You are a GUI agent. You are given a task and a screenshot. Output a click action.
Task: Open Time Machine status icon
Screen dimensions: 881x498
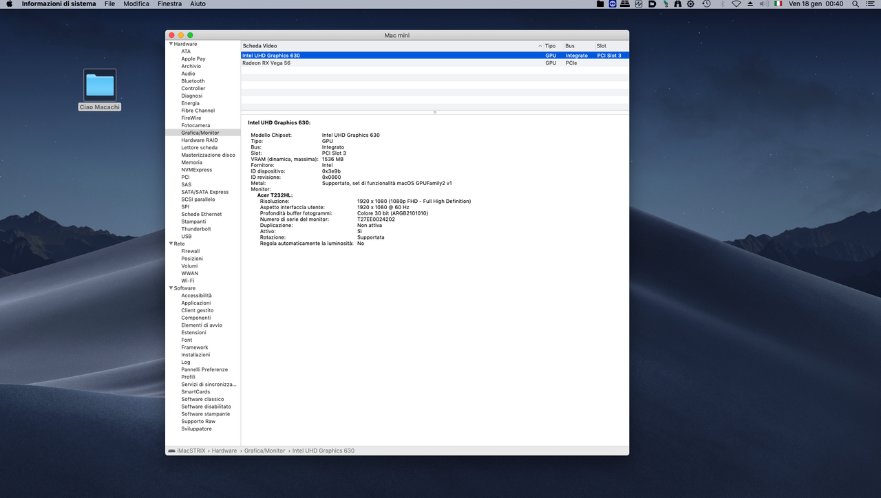(706, 4)
